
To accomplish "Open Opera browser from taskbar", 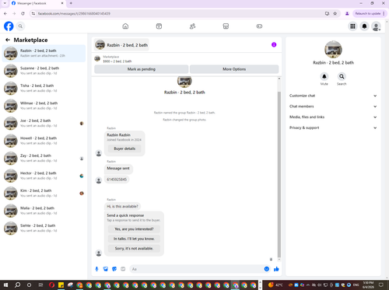I will coord(51,285).
